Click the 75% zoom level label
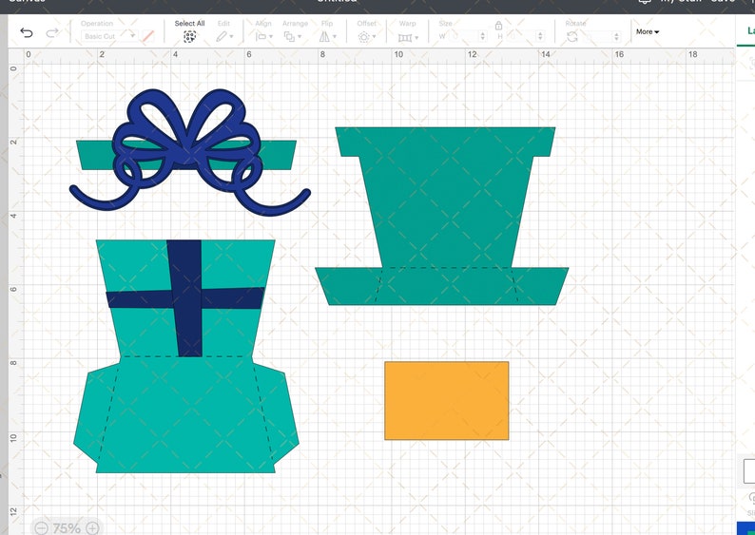Screen dimensions: 755x535 click(67, 528)
